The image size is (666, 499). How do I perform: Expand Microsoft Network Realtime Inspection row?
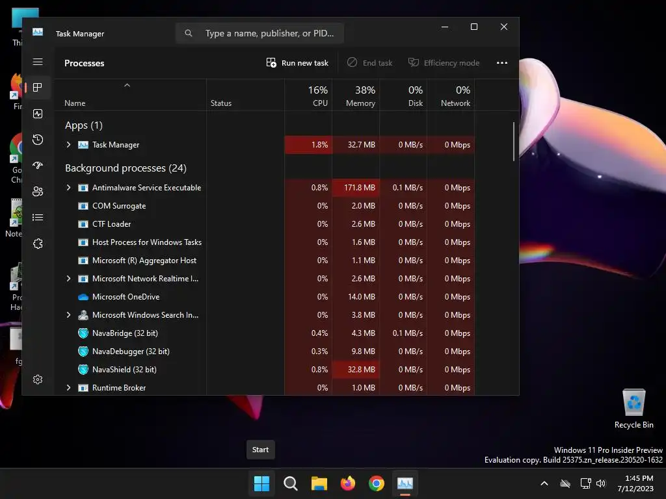pyautogui.click(x=69, y=279)
